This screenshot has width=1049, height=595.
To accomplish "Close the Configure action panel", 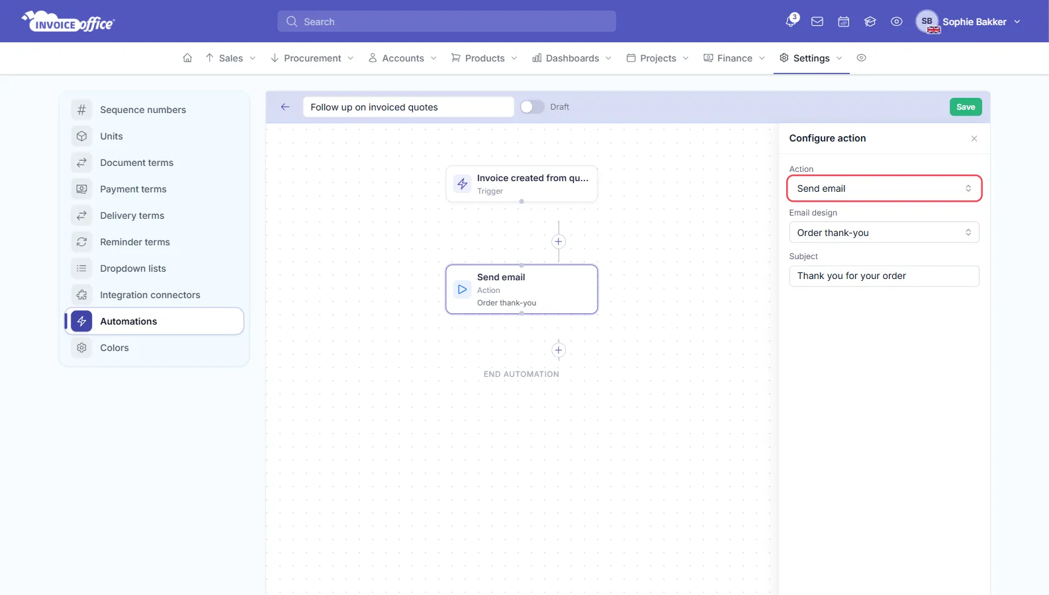I will 974,139.
